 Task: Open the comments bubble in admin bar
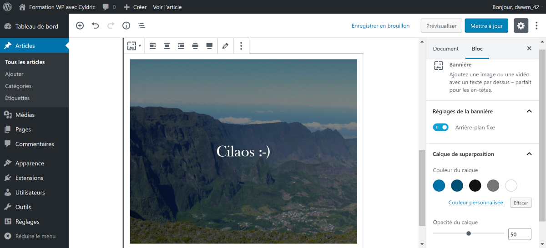tap(109, 7)
